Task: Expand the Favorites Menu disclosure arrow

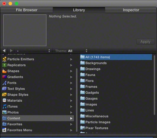Action: point(71,130)
